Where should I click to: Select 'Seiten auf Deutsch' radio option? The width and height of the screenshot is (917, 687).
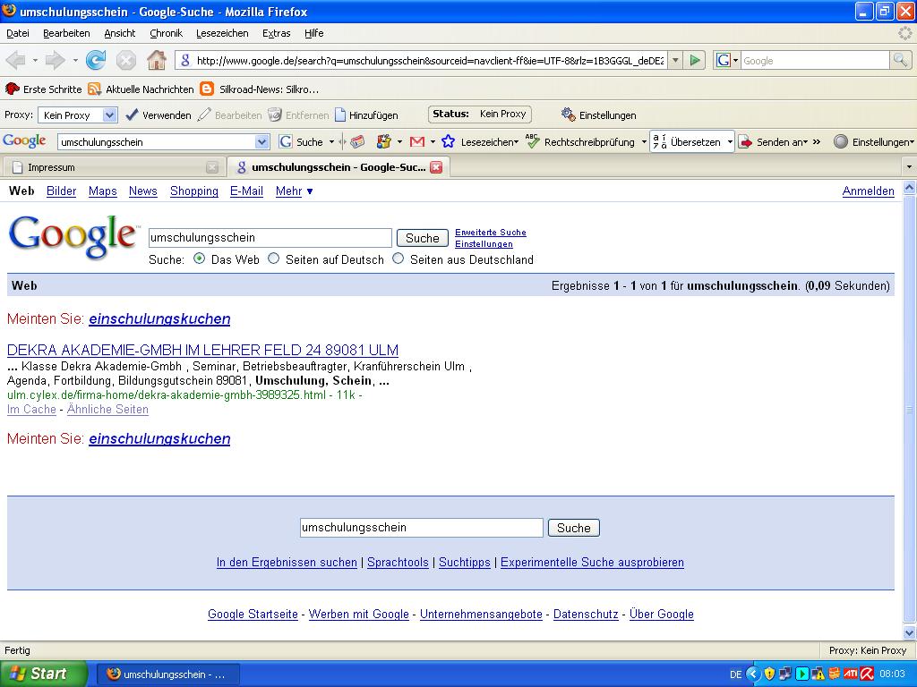click(274, 259)
